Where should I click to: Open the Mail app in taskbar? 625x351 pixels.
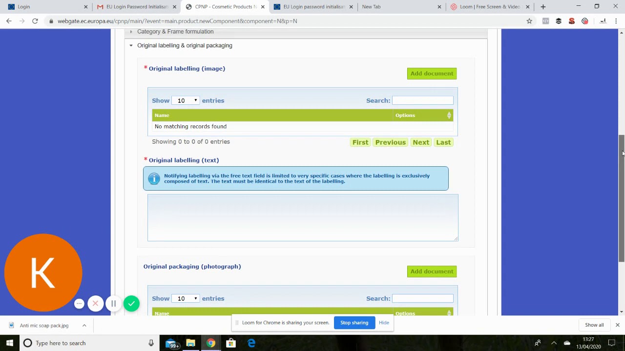click(171, 343)
